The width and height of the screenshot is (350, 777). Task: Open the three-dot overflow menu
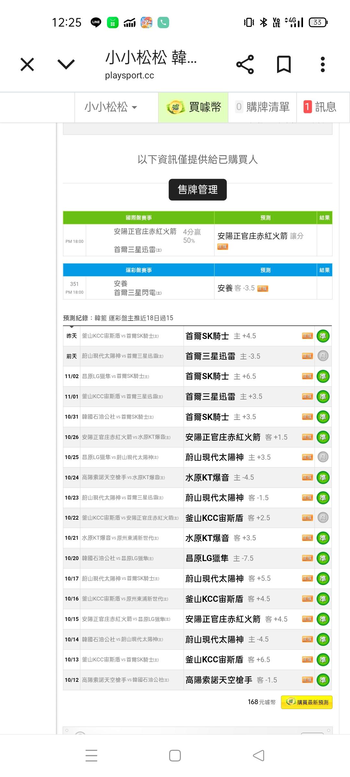coord(322,64)
